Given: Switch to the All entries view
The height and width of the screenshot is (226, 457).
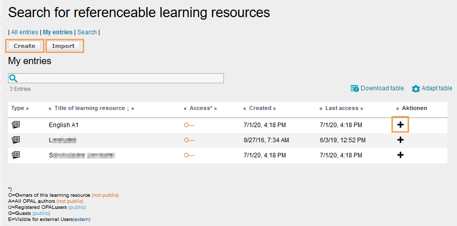Looking at the screenshot, I should (x=25, y=32).
